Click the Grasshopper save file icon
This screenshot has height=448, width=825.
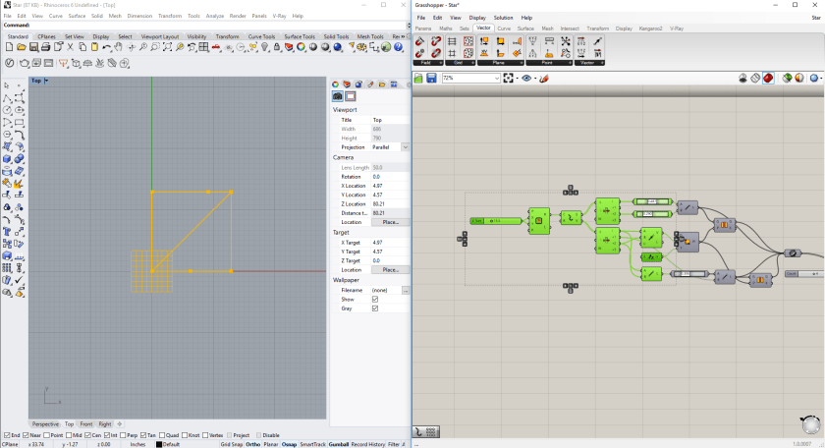pos(431,79)
